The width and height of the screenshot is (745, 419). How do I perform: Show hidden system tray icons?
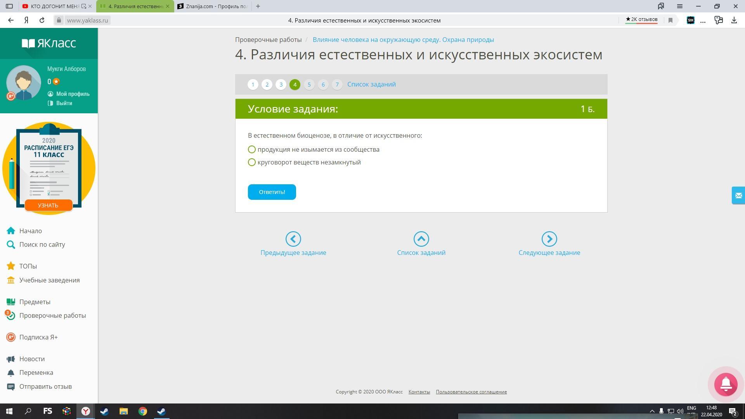point(652,411)
